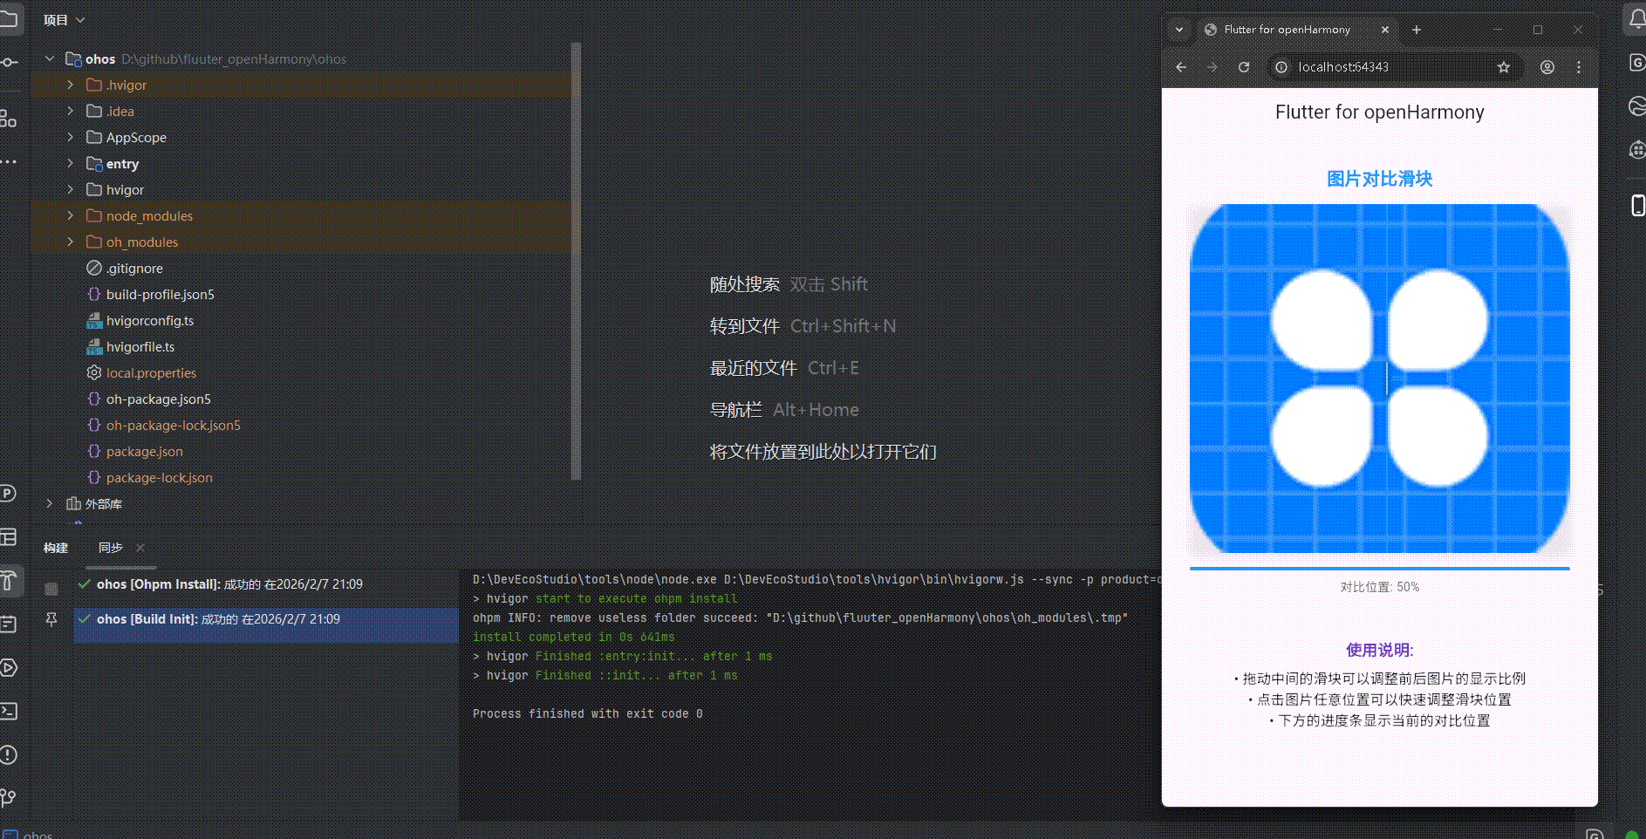This screenshot has width=1646, height=839.
Task: Expand the .idea folder
Action: 71,112
